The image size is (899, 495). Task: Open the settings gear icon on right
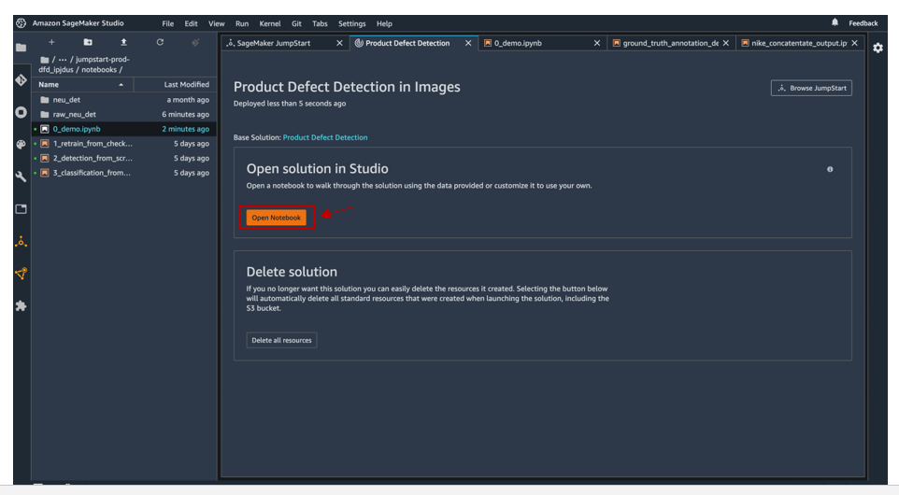click(878, 49)
